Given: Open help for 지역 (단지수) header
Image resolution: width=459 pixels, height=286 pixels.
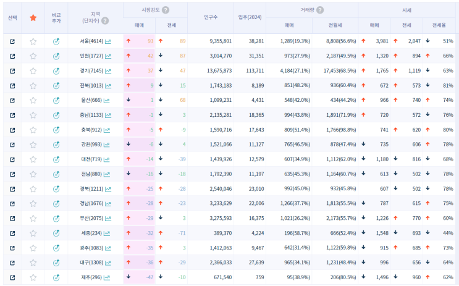Looking at the screenshot, I should click(x=105, y=20).
